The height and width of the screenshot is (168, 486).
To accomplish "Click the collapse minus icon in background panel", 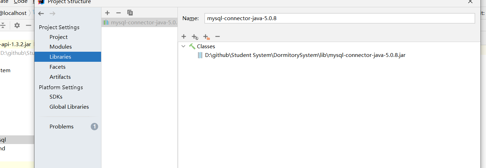I will coord(29,25).
